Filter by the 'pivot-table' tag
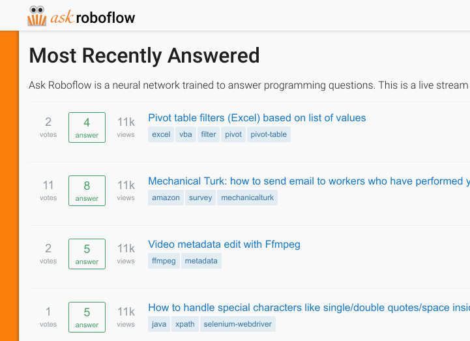The width and height of the screenshot is (470, 341). [269, 135]
